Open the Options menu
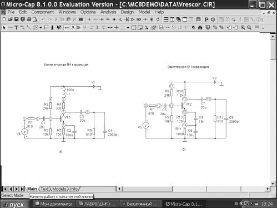Screen dimensions: 277x208 tap(88, 12)
